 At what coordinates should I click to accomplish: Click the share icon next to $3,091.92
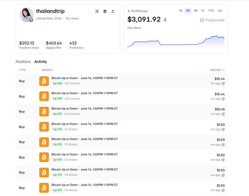pos(165,19)
